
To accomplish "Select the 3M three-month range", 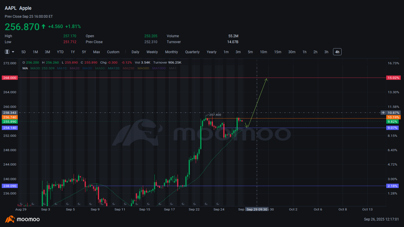I will coord(47,52).
